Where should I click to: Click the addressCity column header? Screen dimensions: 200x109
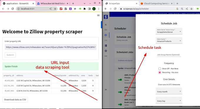[x=74, y=75]
